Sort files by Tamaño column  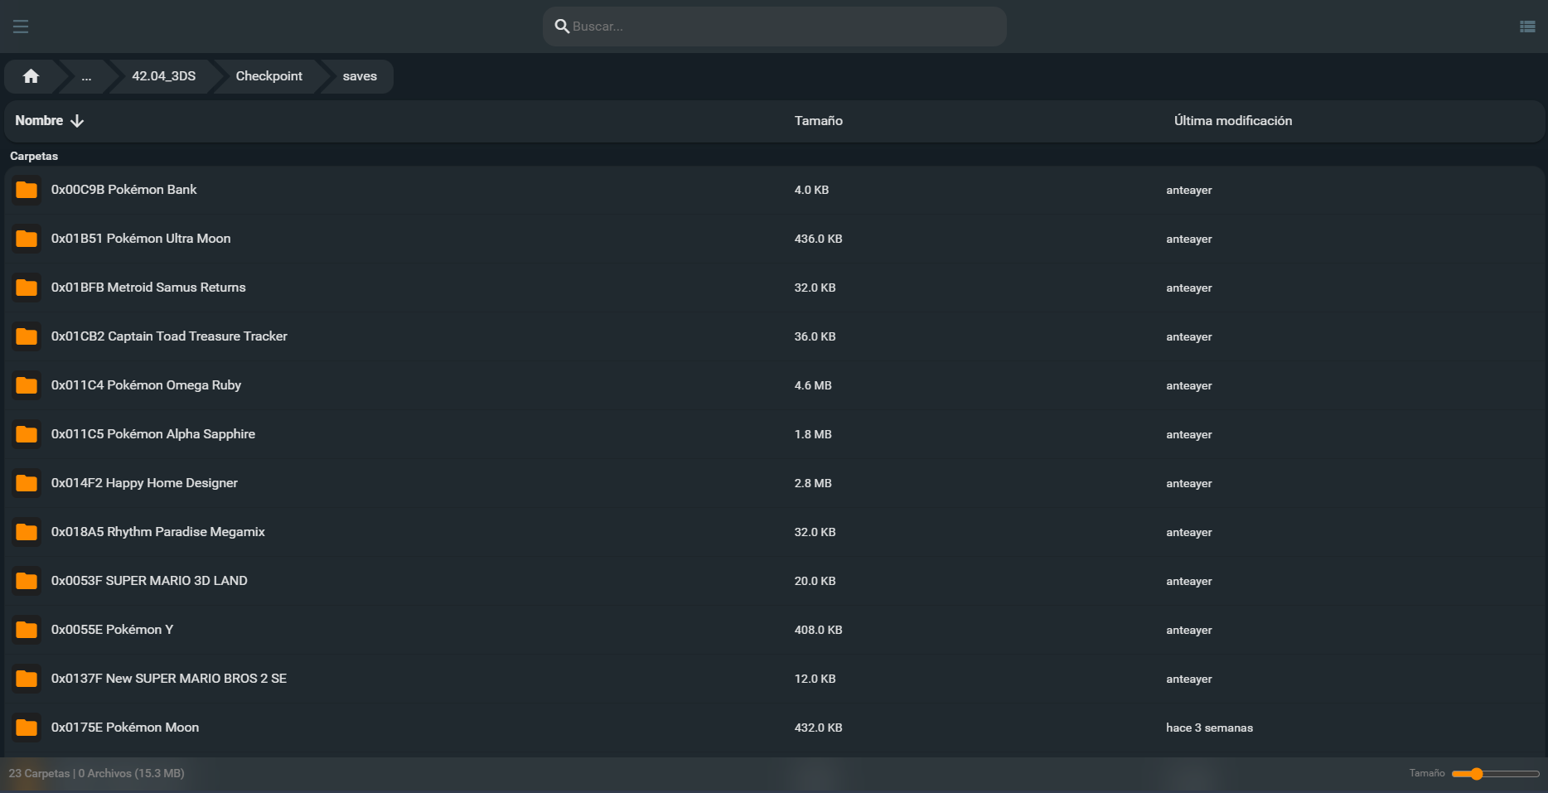point(818,121)
